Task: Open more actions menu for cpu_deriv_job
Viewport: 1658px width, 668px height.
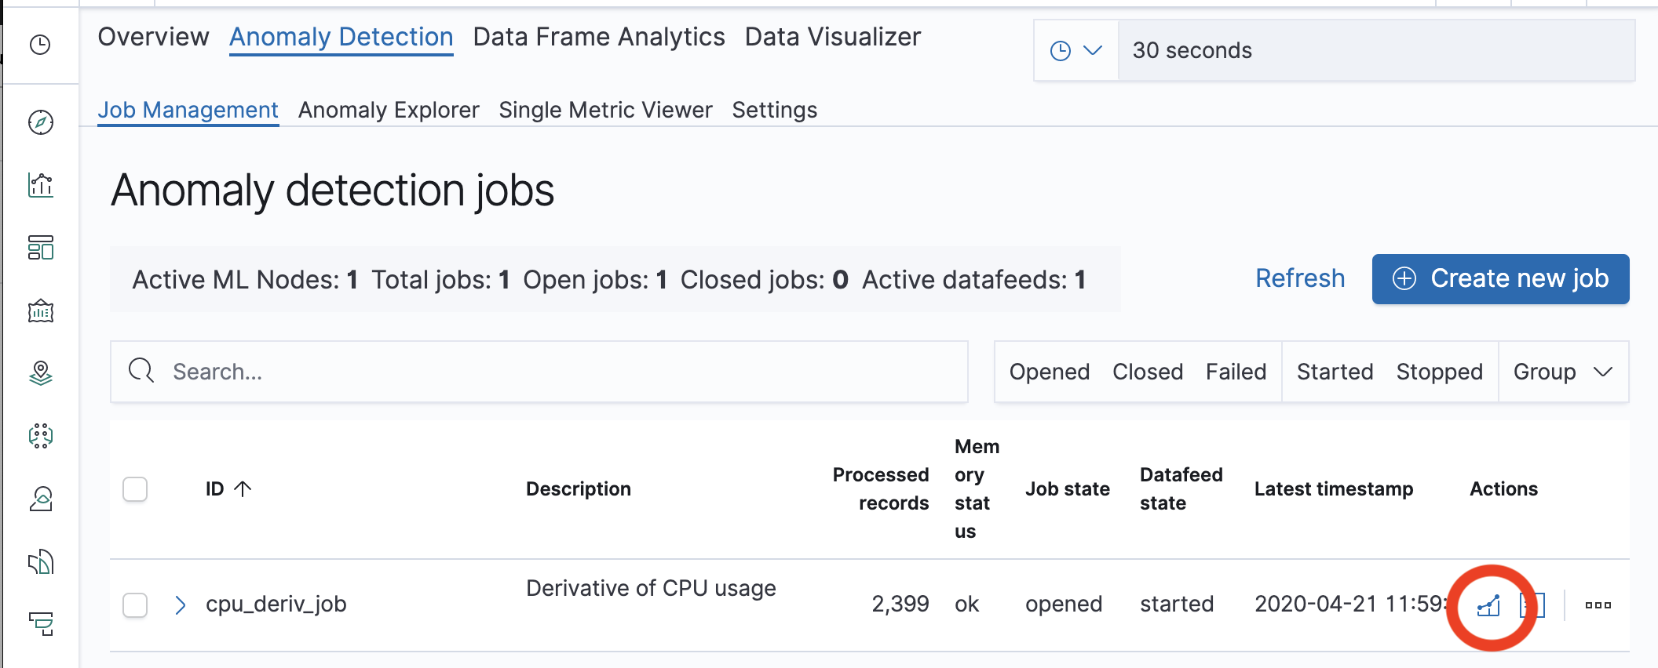Action: pyautogui.click(x=1598, y=605)
